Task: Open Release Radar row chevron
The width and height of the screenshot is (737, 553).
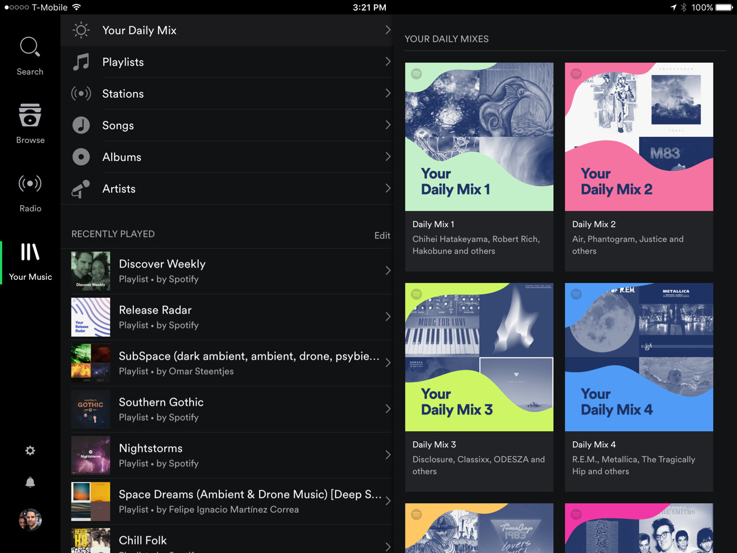Action: coord(387,317)
